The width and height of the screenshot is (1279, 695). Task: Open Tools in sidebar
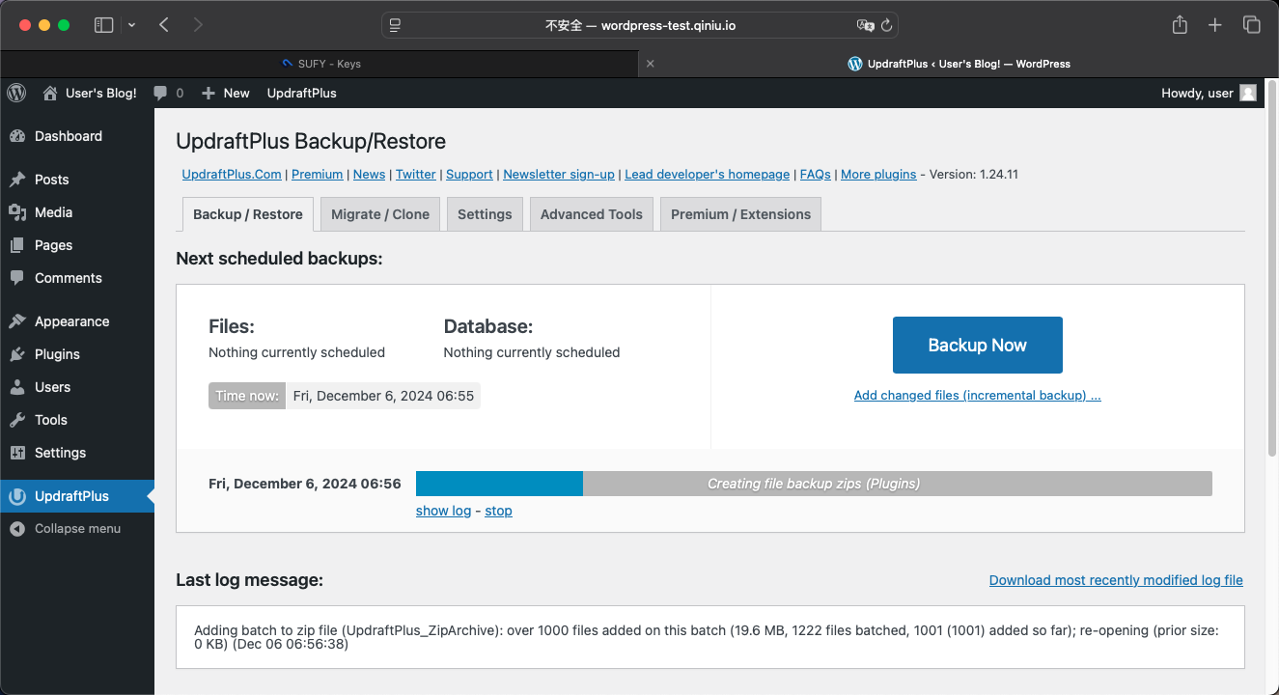point(77,420)
